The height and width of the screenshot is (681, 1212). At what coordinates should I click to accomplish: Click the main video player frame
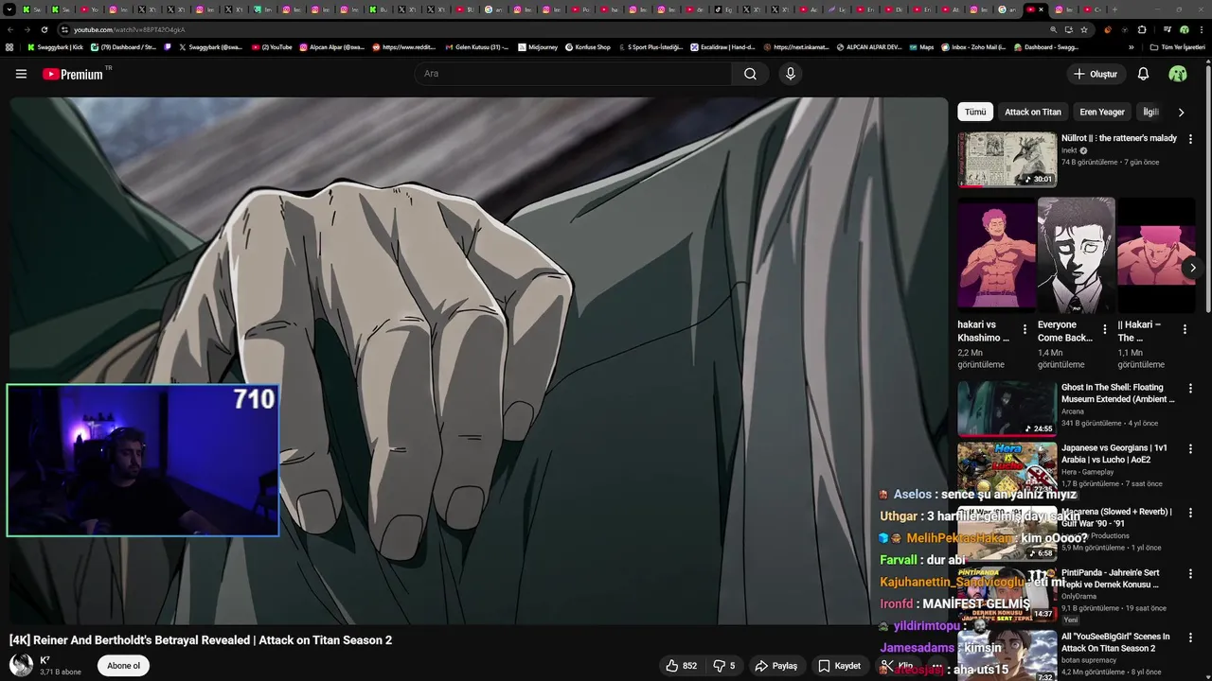[x=478, y=361]
